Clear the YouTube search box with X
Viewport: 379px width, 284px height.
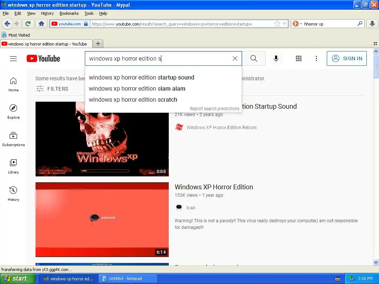click(x=235, y=58)
